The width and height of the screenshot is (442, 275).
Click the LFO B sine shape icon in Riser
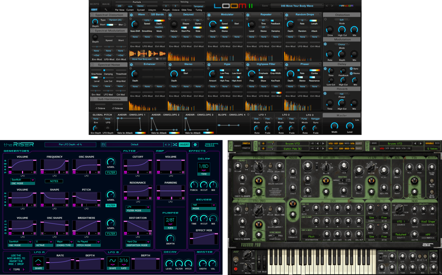113,261
